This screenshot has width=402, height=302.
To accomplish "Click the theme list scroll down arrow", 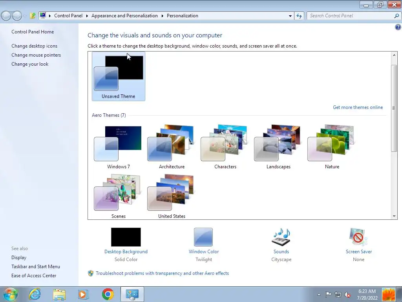I will tap(394, 216).
